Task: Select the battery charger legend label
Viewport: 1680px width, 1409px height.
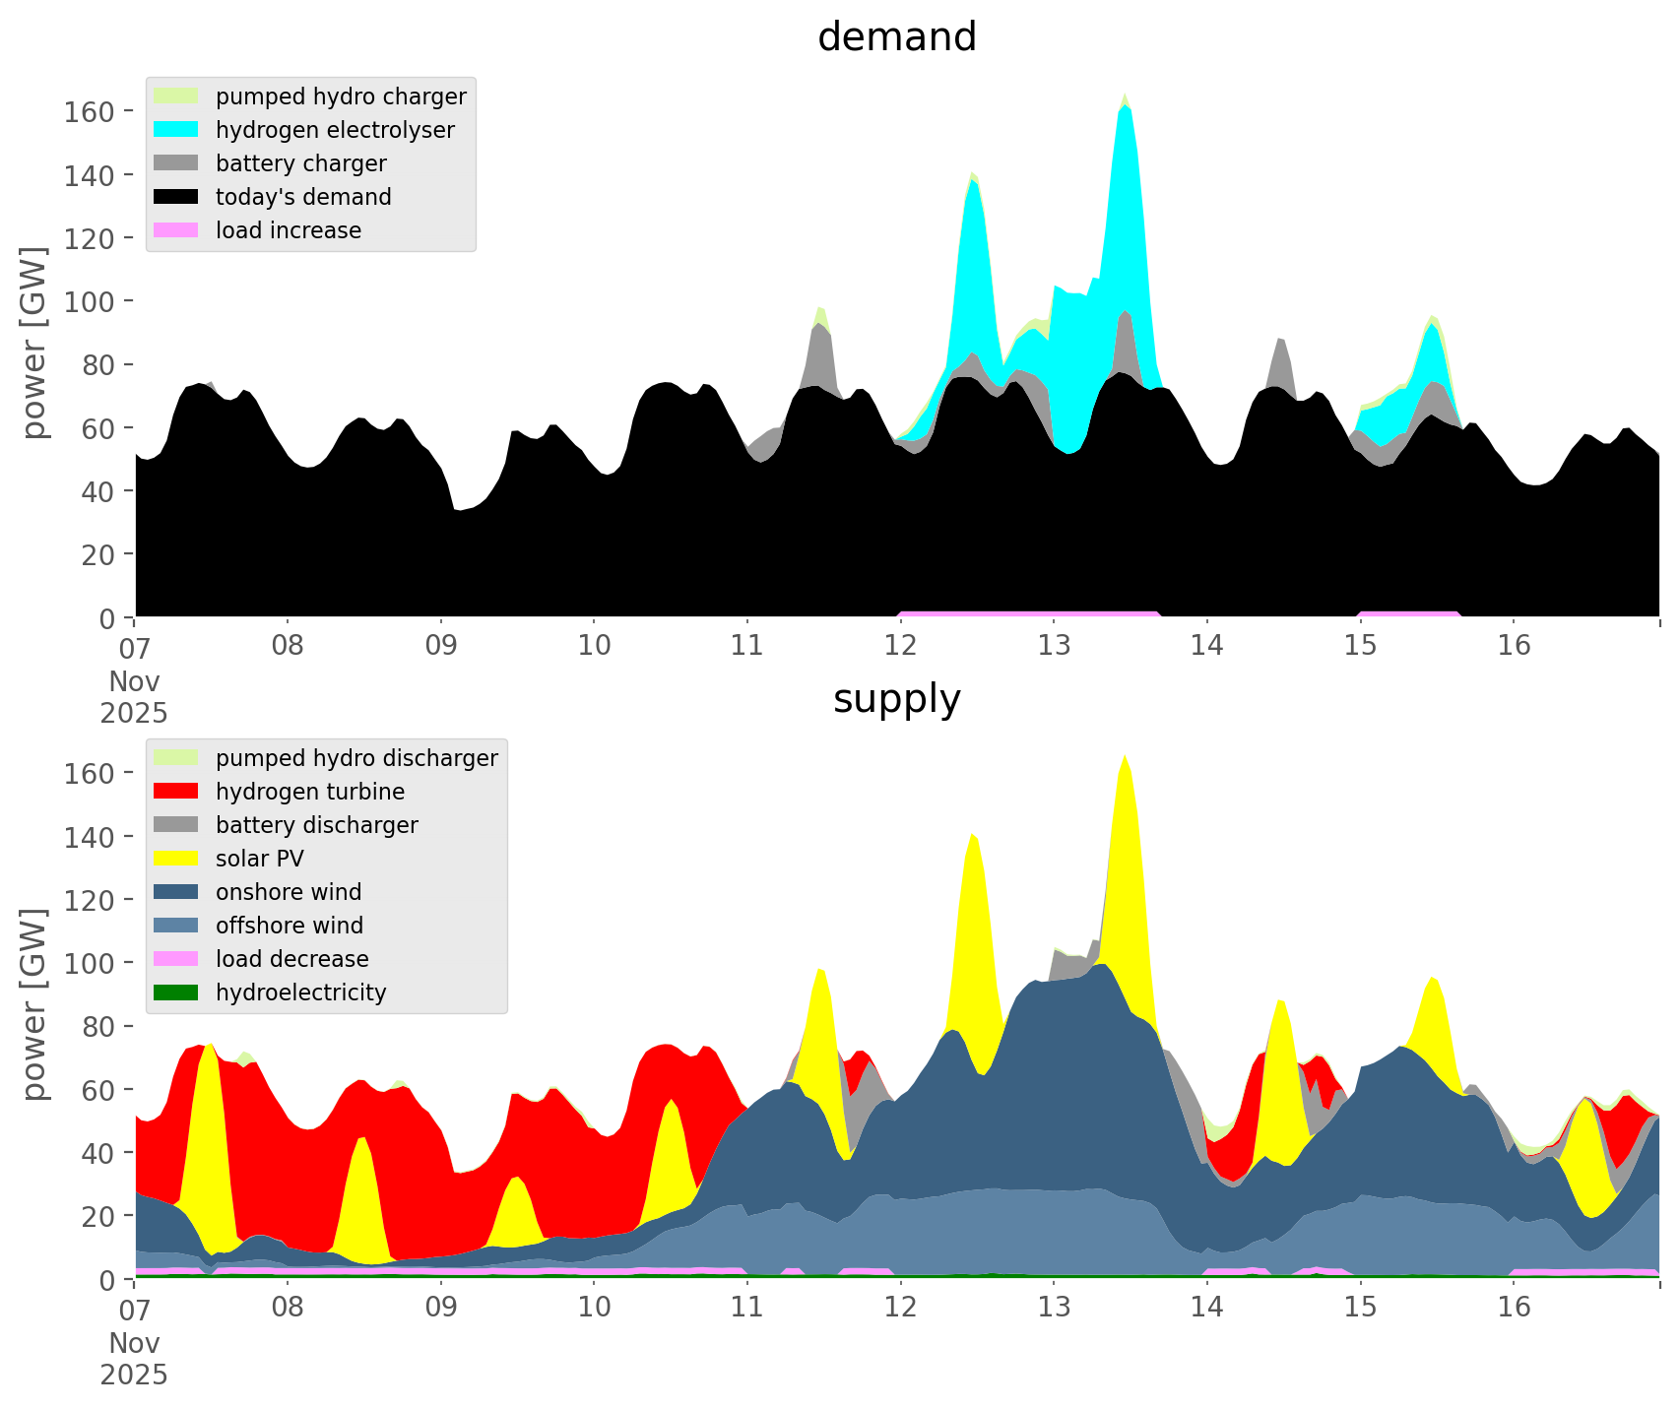Action: [x=300, y=163]
